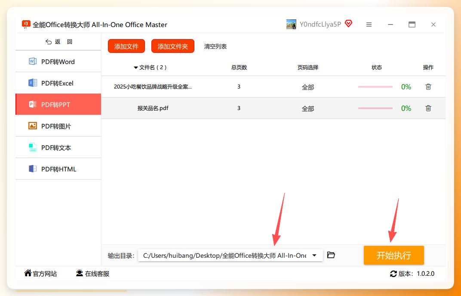The height and width of the screenshot is (296, 461).
Task: Click progress bar of 报关品名.pdf
Action: [375, 108]
